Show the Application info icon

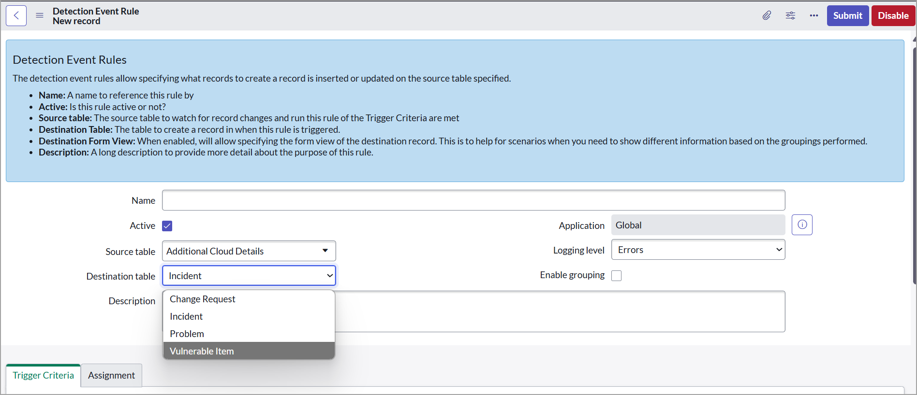click(802, 225)
